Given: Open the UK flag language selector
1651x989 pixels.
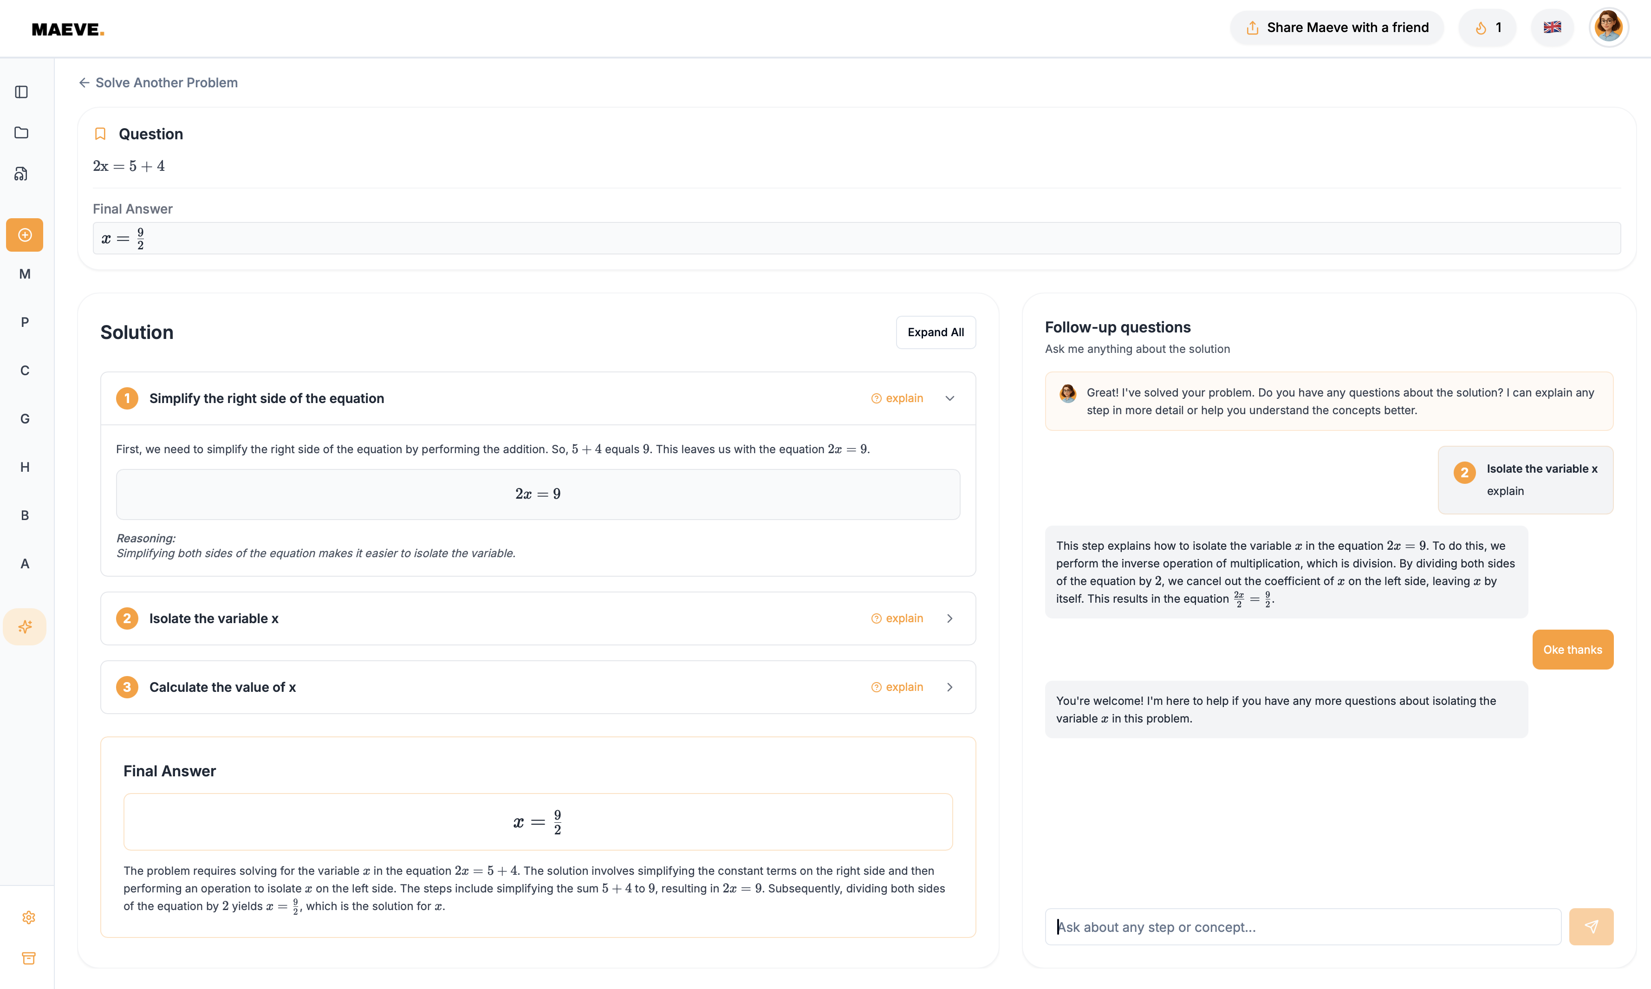Looking at the screenshot, I should coord(1552,27).
